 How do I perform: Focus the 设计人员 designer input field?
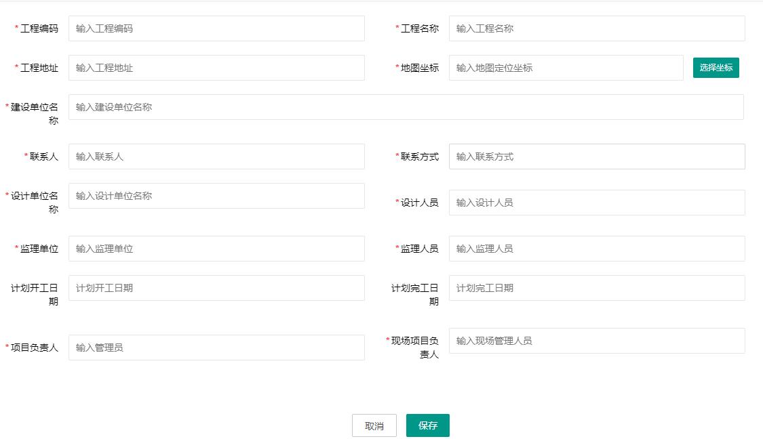(596, 202)
